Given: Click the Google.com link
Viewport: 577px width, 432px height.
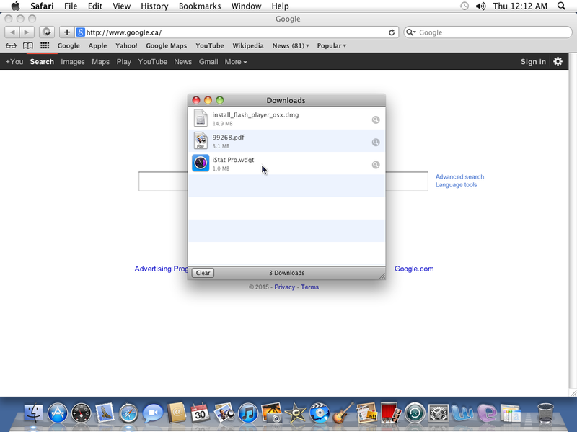Looking at the screenshot, I should (x=414, y=269).
